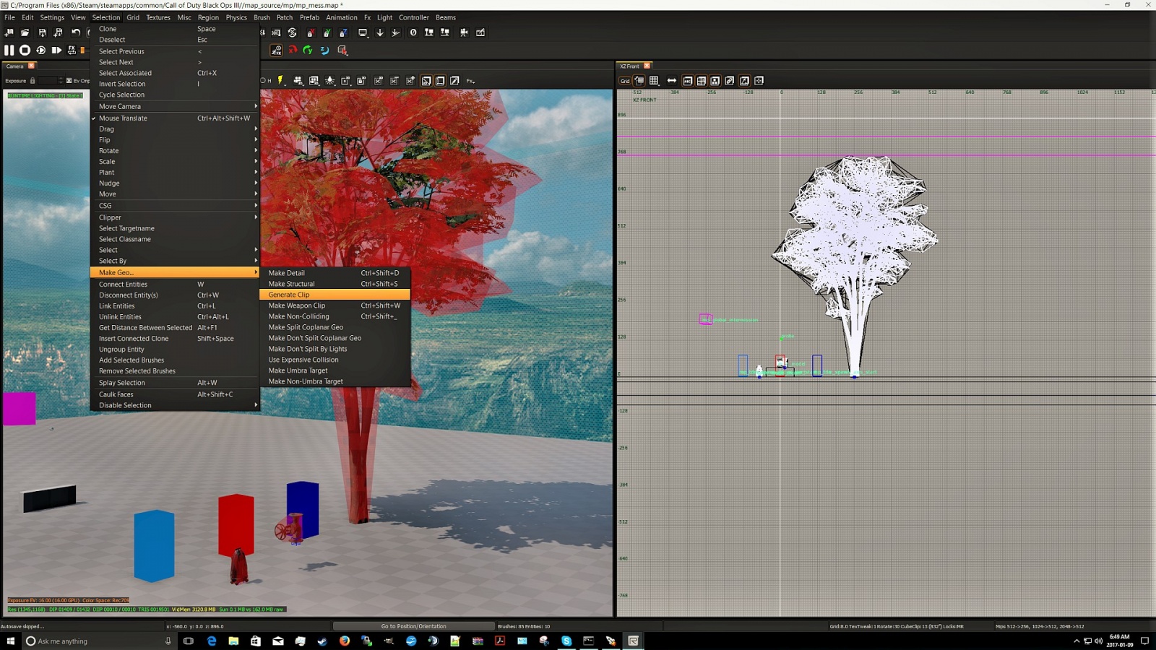Click Go to Position/Orientation in status bar

(x=413, y=626)
